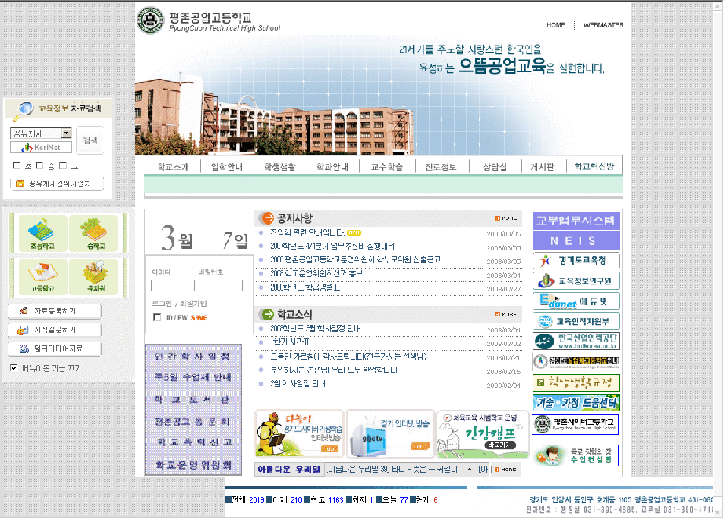The width and height of the screenshot is (724, 519).
Task: Open the 유치원 kindergarten icon
Action: tap(93, 275)
